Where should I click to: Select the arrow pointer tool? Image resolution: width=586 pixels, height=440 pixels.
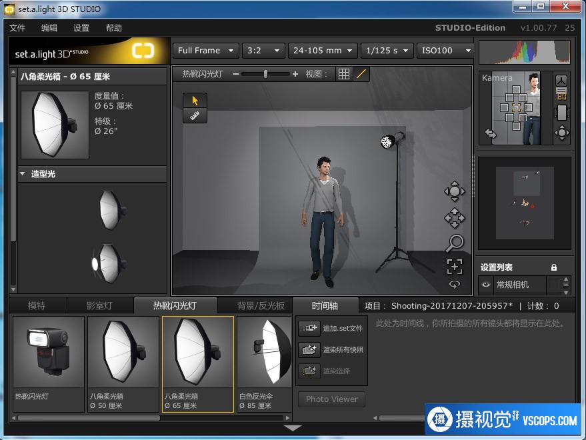click(x=195, y=101)
